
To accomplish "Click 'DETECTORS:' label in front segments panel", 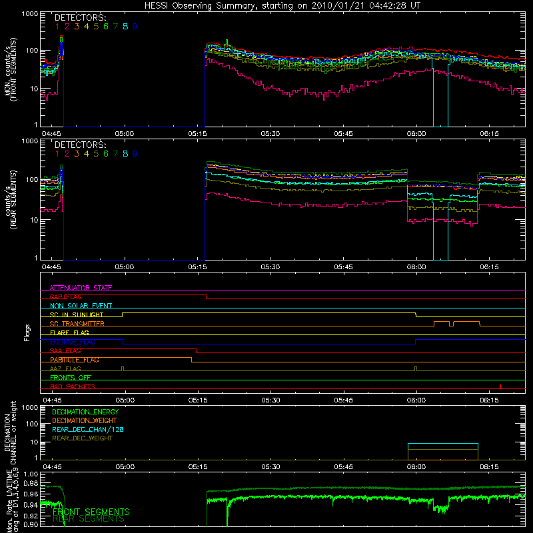I will (x=80, y=17).
